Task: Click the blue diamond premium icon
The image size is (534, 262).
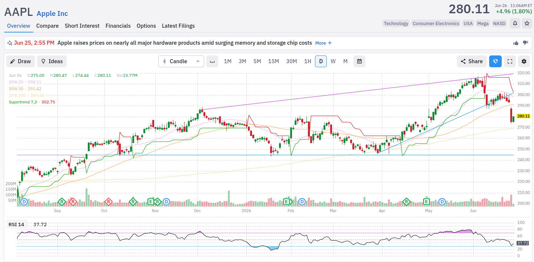Action: pos(495,61)
